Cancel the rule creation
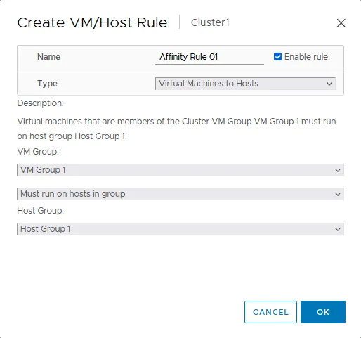361x338 pixels. (x=270, y=312)
